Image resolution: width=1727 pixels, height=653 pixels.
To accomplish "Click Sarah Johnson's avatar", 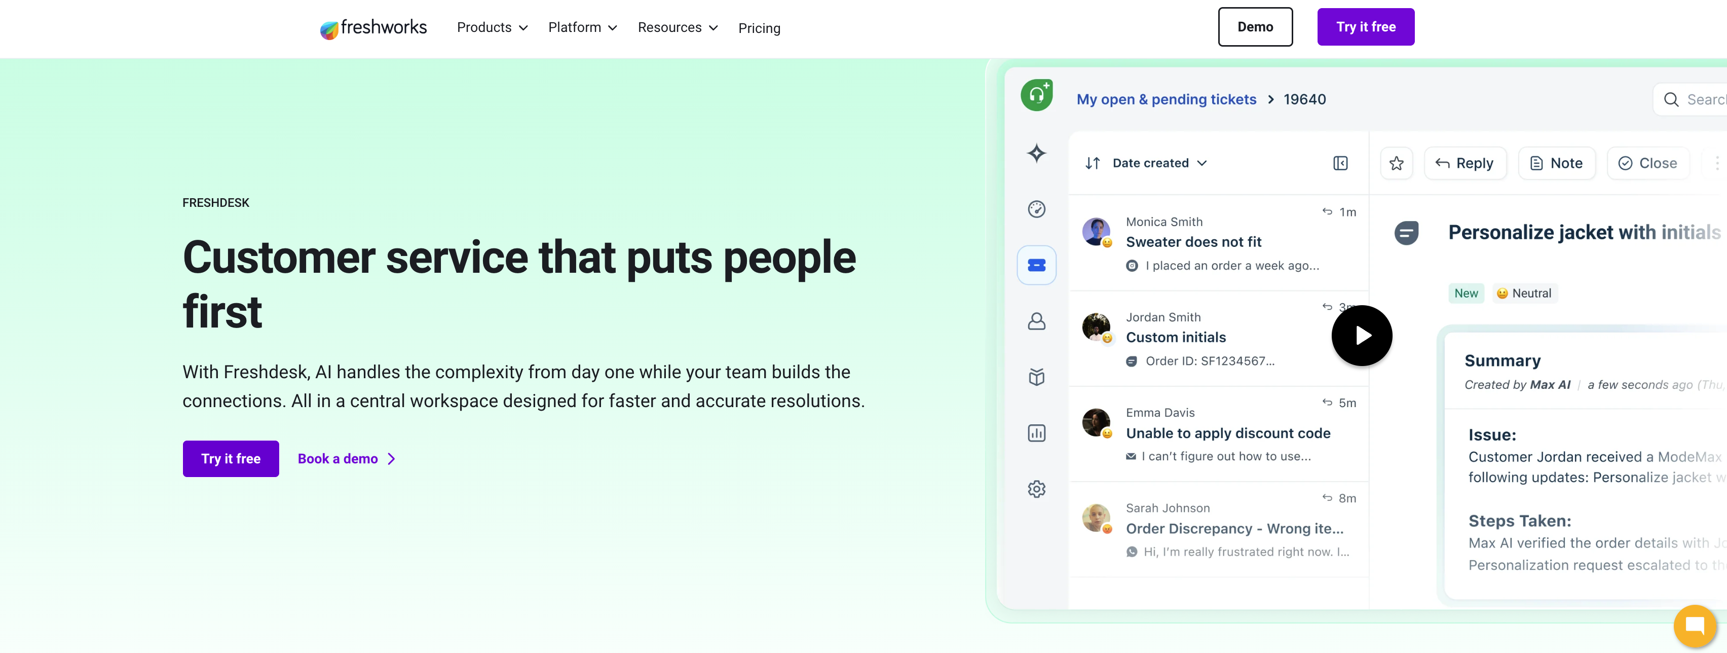I will (1096, 518).
